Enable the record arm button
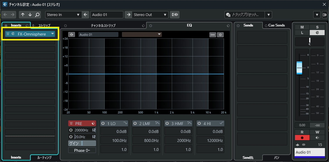Screen dimensions: 329x162 (x=302, y=138)
